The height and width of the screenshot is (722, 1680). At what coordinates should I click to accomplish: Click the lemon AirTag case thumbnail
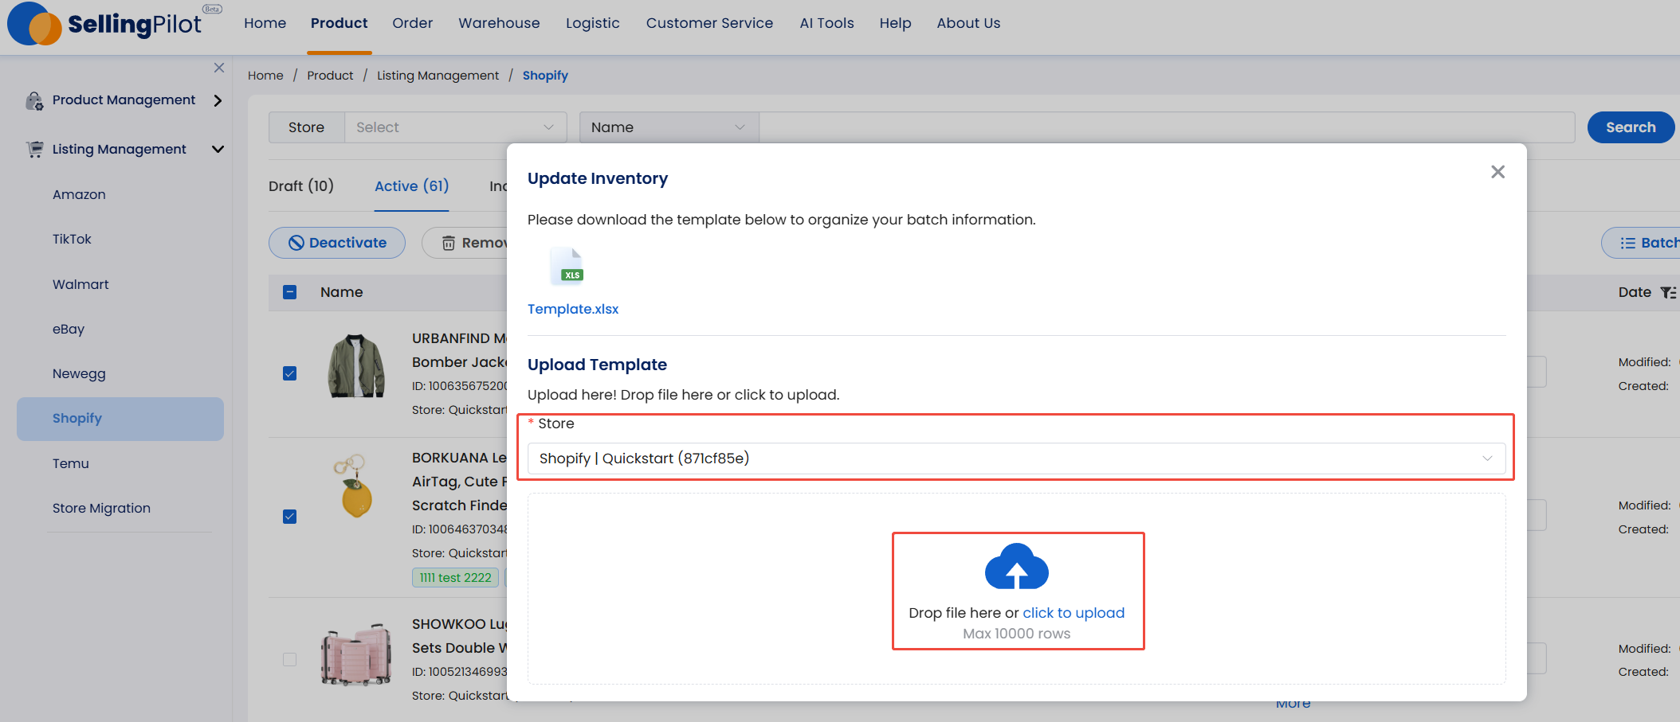[x=355, y=486]
